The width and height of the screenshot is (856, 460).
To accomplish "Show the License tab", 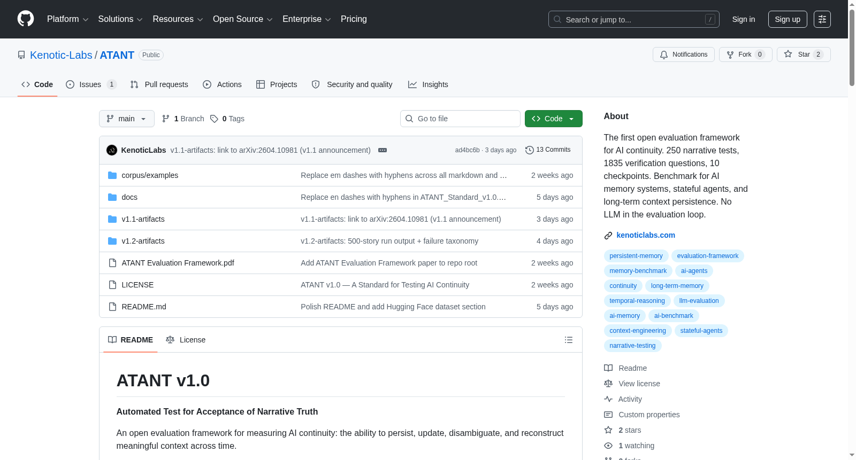I will 186,340.
